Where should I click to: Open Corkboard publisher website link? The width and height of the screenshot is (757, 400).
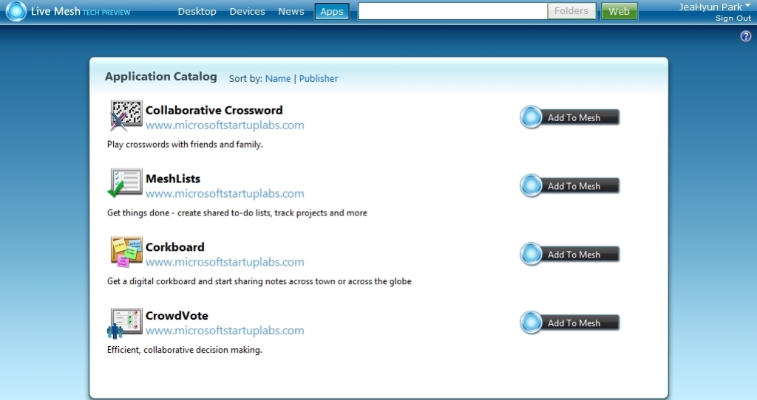pos(225,262)
